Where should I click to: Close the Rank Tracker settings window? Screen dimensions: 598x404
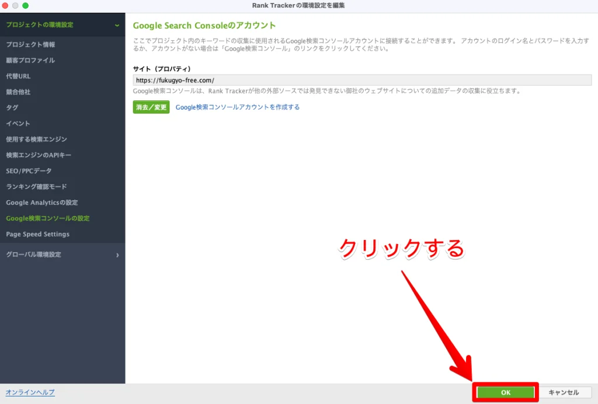coord(5,5)
